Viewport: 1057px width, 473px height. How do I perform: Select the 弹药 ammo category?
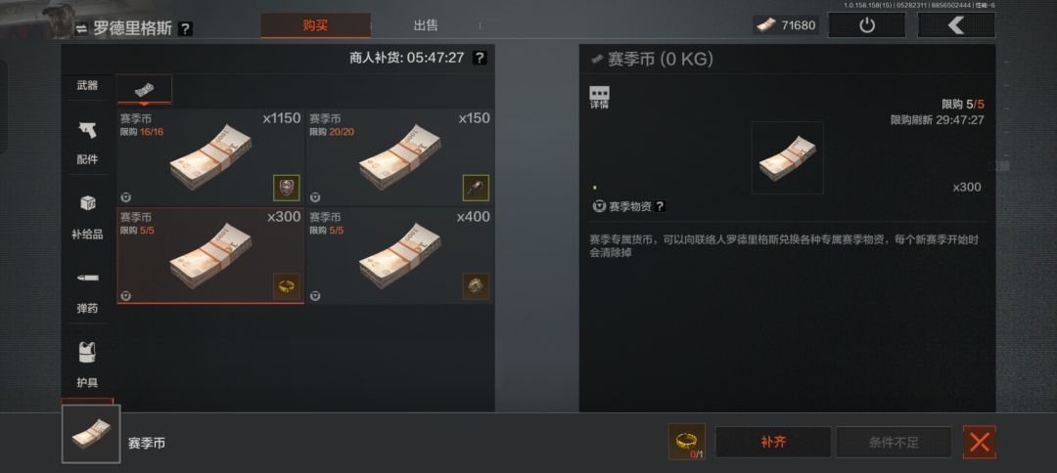(x=87, y=291)
